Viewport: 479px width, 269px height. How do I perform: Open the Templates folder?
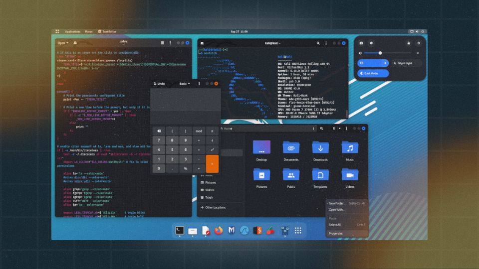320,178
